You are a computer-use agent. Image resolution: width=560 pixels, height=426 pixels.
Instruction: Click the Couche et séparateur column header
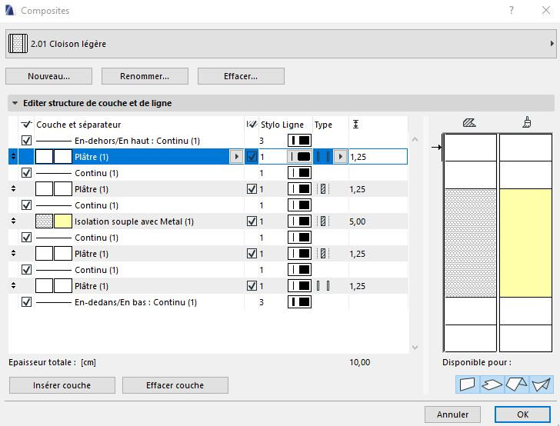78,125
